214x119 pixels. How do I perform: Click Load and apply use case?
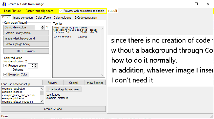pyautogui.click(x=63, y=89)
